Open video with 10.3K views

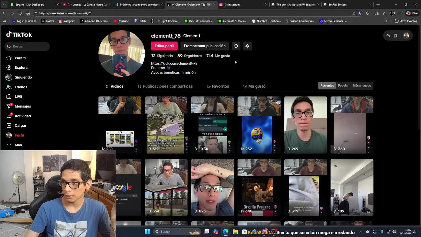click(212, 125)
